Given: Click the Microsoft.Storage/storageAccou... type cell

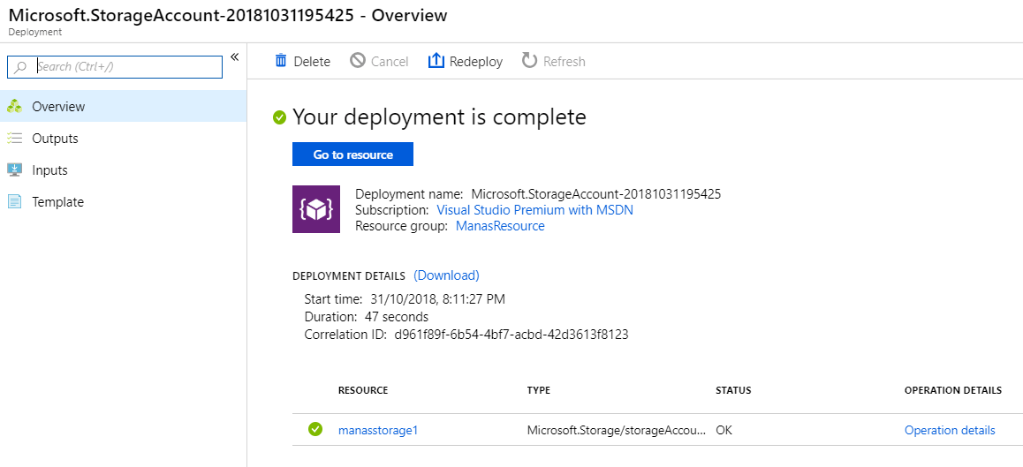Looking at the screenshot, I should (x=617, y=431).
